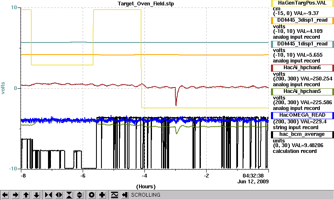Select the HaGenTargPos.VAL curve legend
Screen dimensions: 334x200
coord(302,3)
